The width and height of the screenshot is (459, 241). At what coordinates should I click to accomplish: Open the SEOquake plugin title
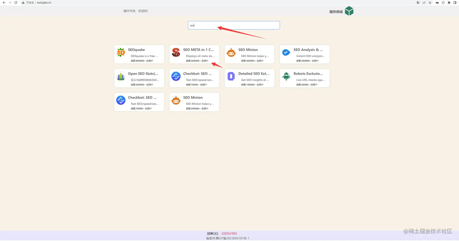pyautogui.click(x=136, y=50)
